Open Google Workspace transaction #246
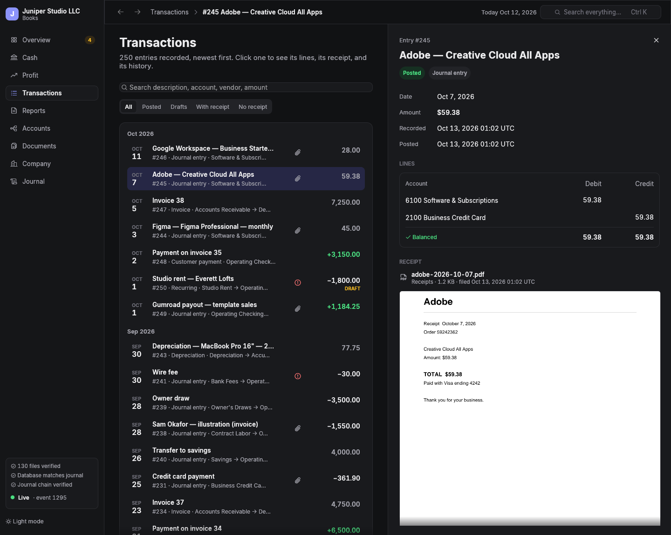671x535 pixels. pos(246,153)
